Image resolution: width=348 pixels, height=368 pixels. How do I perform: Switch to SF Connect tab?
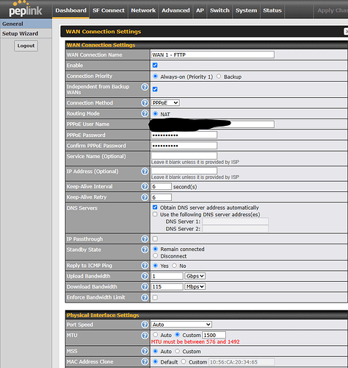109,10
